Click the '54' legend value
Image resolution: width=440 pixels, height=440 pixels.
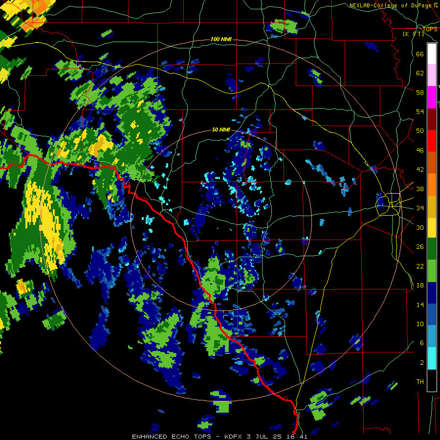coord(420,111)
